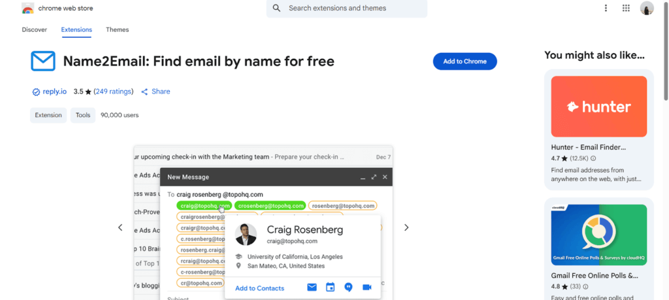Open the Extensions tab
This screenshot has height=300, width=669.
tap(76, 30)
